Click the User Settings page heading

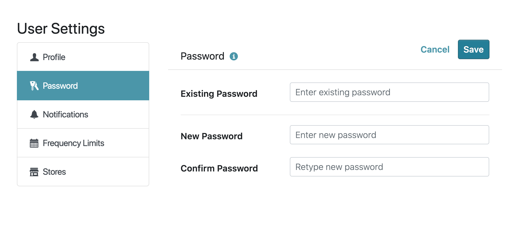click(61, 29)
